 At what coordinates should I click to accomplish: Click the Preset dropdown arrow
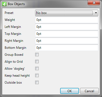[x=96, y=13]
